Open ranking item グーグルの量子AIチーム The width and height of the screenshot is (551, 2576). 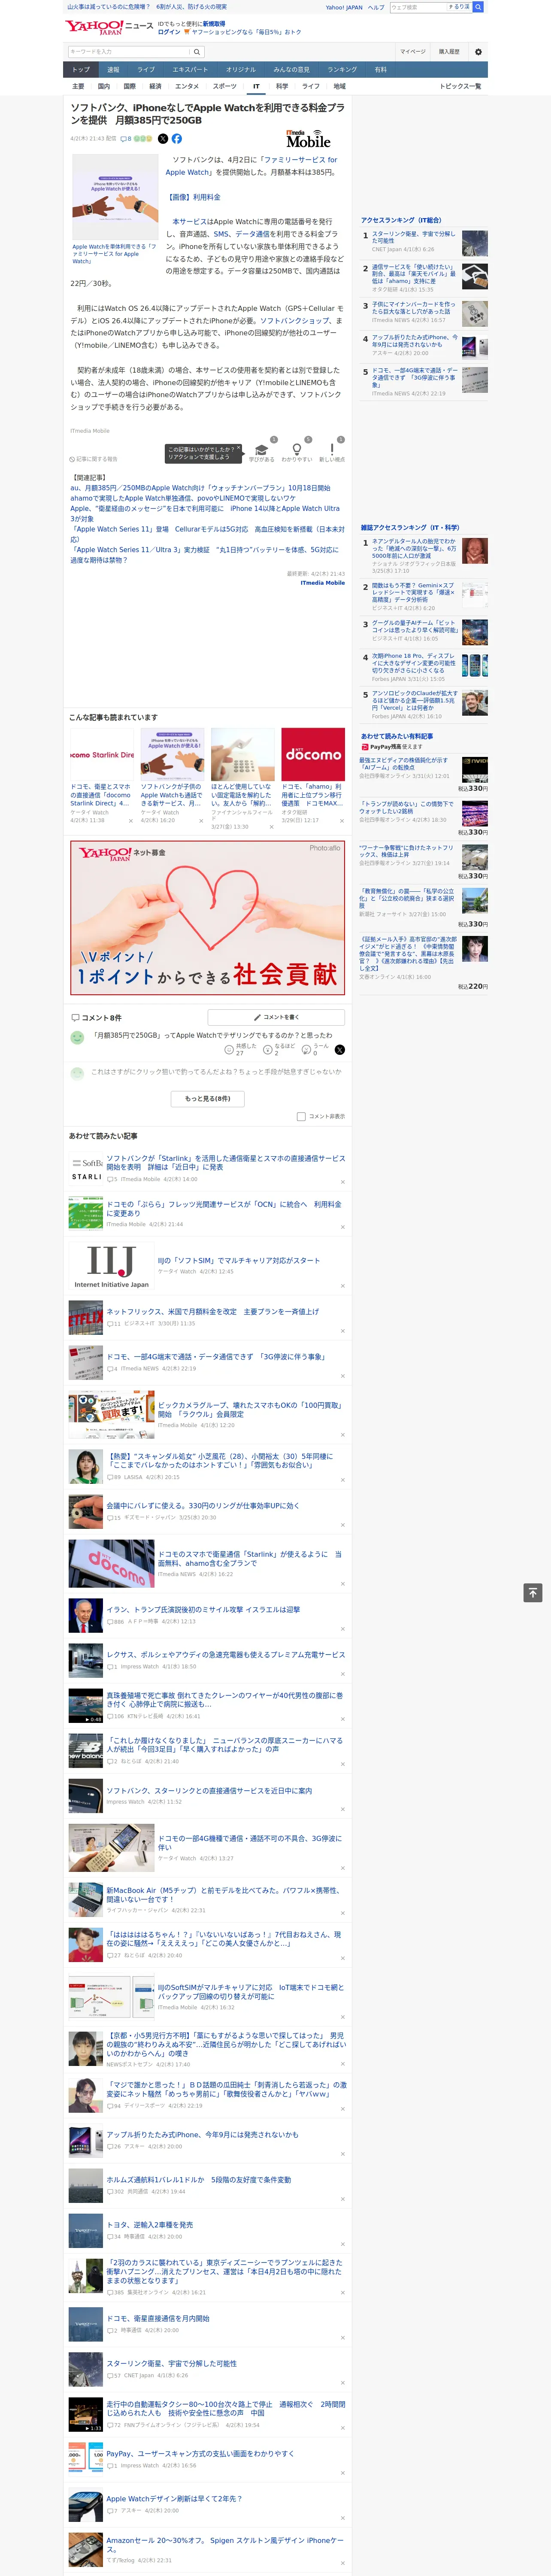(415, 627)
